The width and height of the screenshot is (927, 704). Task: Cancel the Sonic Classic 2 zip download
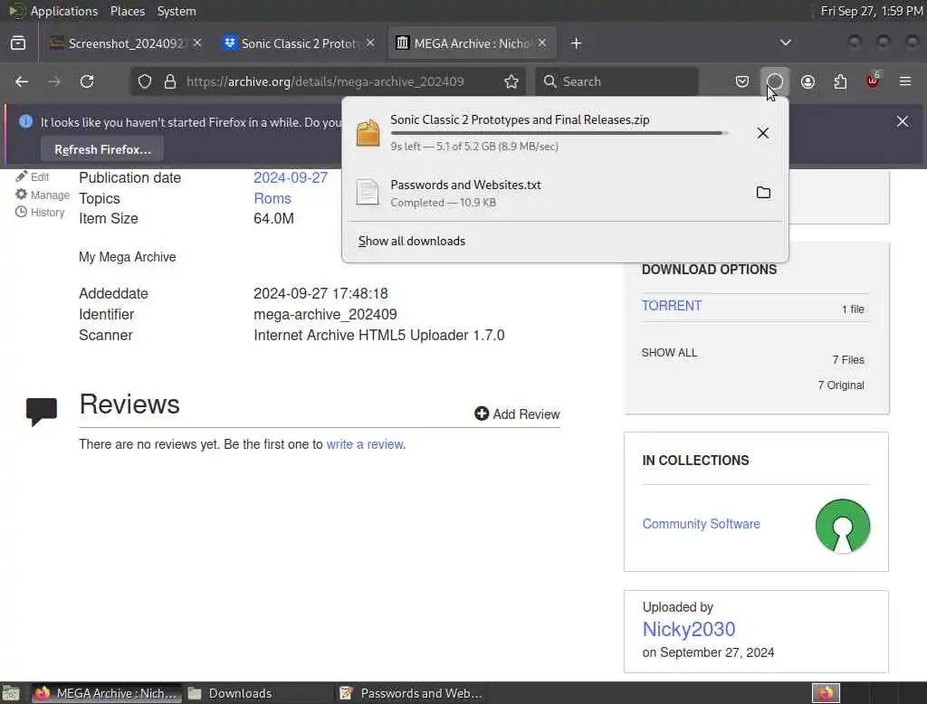[x=763, y=133]
